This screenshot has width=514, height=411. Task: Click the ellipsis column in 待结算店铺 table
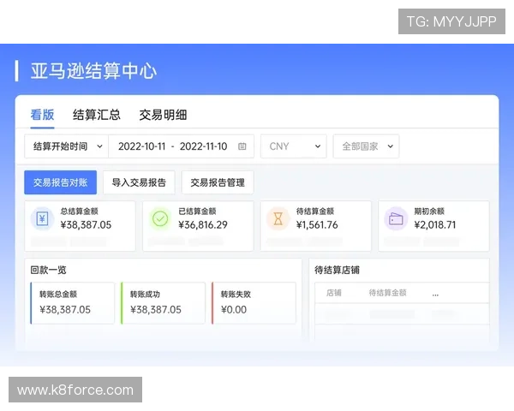(x=435, y=295)
